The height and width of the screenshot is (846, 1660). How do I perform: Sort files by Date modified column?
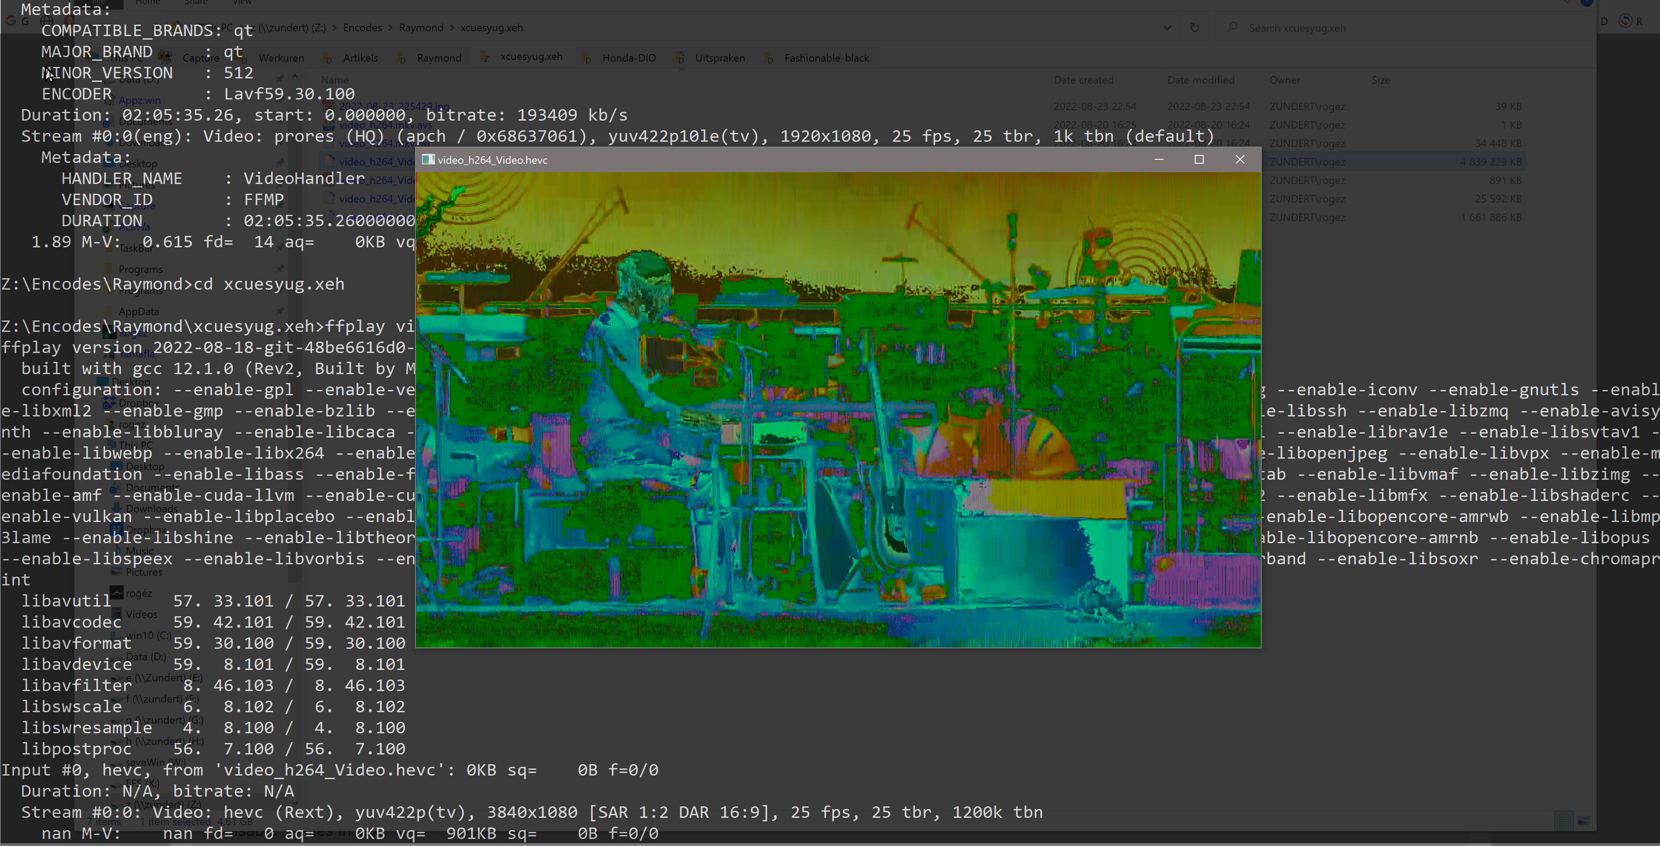click(1201, 80)
